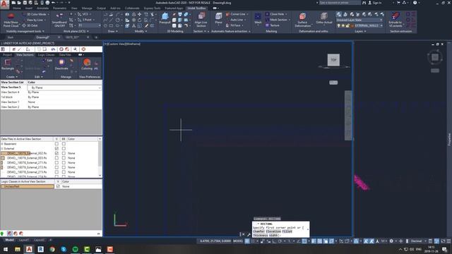Image resolution: width=452 pixels, height=254 pixels.
Task: Click the Model layout tab
Action: click(9, 240)
